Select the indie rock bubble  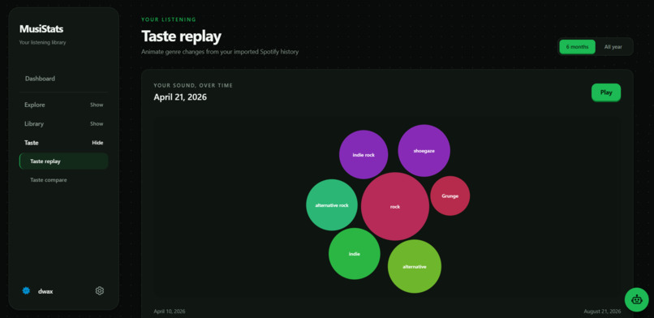point(364,155)
